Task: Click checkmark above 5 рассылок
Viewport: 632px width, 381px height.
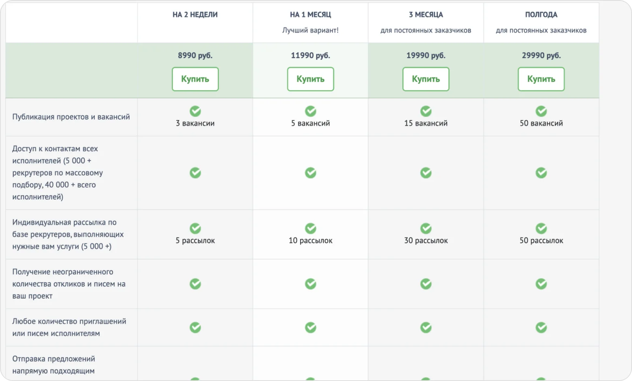Action: point(195,229)
